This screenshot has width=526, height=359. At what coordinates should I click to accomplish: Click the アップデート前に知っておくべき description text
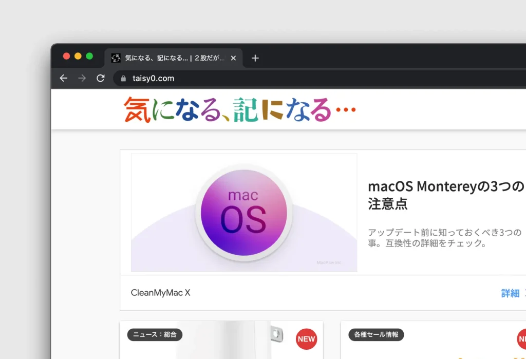coord(444,238)
